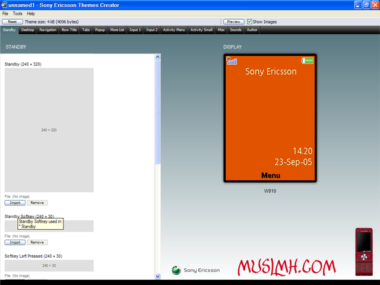Click the 14.20 time on phone display
Image resolution: width=380 pixels, height=285 pixels.
pyautogui.click(x=302, y=151)
